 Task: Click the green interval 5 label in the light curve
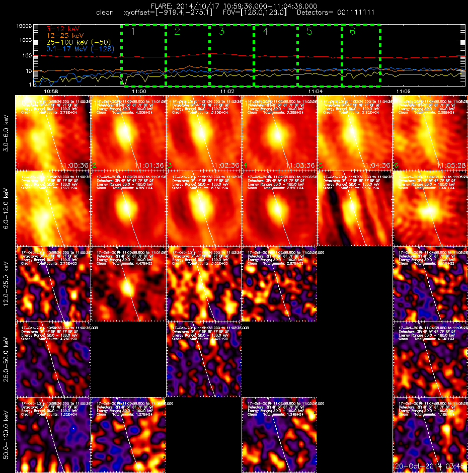coord(309,31)
